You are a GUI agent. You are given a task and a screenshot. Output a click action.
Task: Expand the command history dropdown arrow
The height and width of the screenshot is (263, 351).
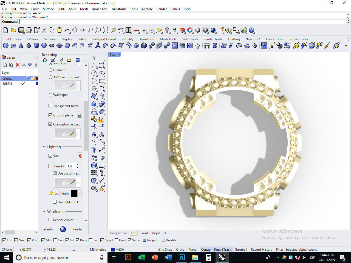[349, 23]
